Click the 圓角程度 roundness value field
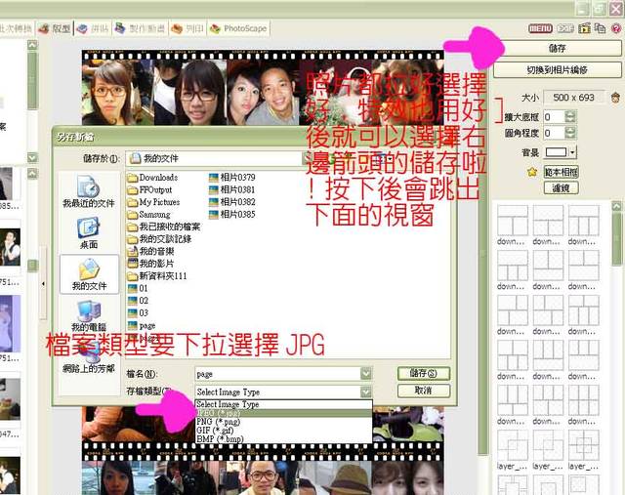625x495 pixels. (554, 133)
